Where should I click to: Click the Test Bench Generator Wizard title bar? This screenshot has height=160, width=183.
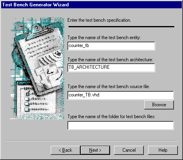pyautogui.click(x=91, y=5)
